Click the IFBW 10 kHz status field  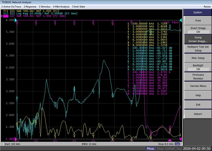click(89, 144)
